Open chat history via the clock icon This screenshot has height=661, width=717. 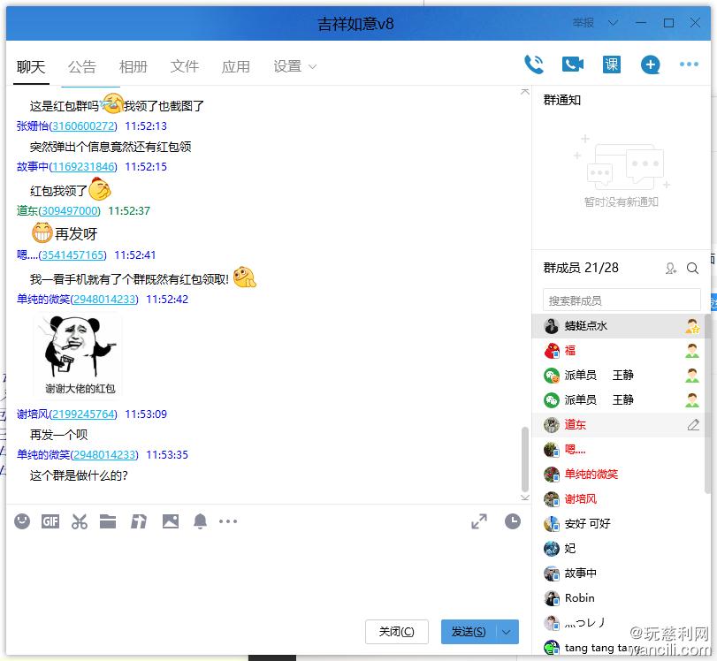512,521
